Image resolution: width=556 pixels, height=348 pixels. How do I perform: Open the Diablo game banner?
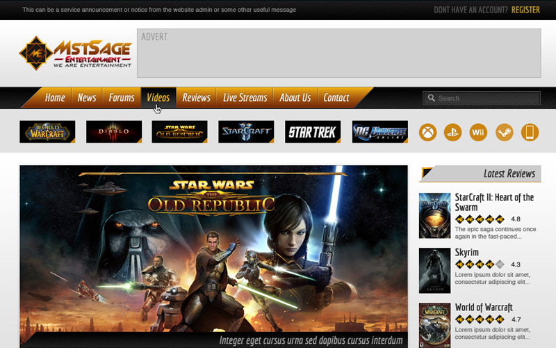114,132
